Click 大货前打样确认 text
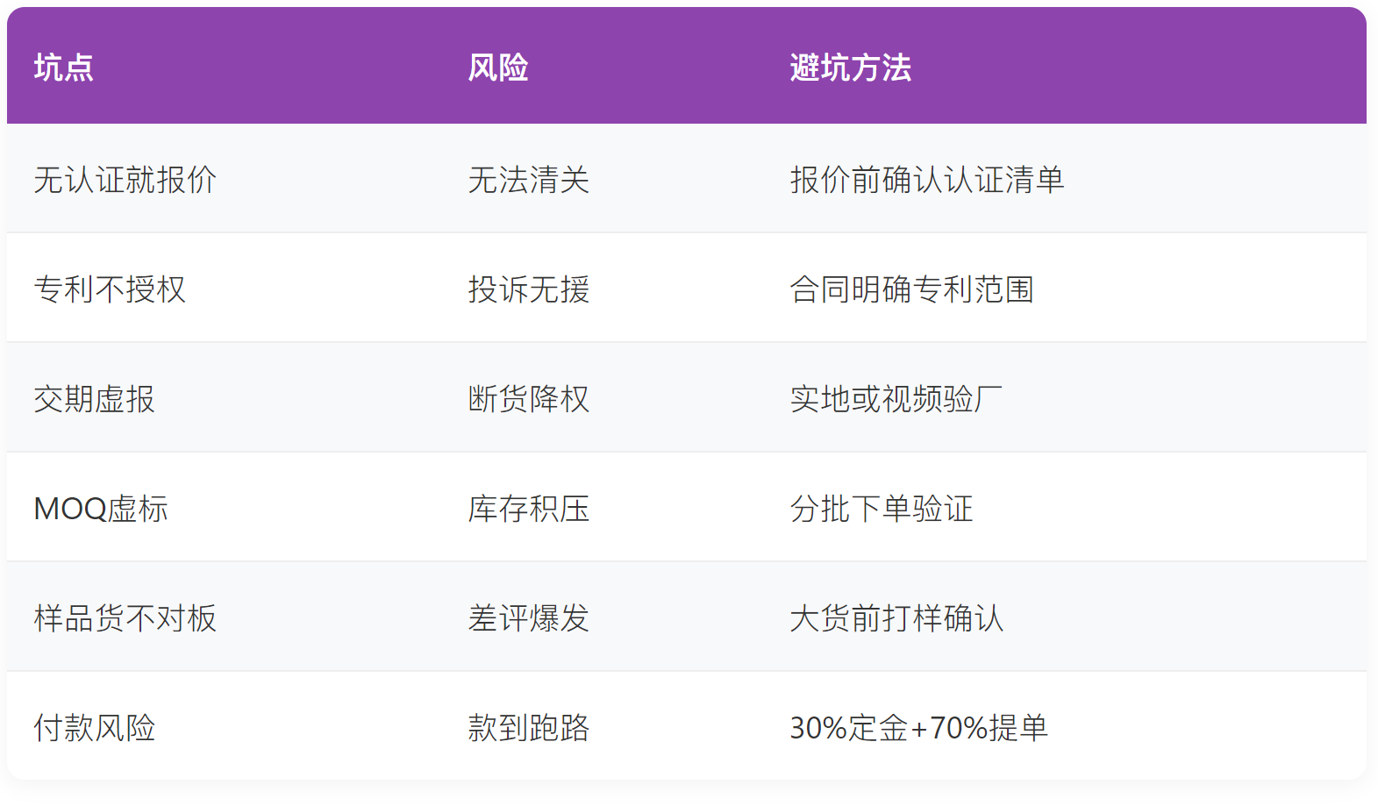The width and height of the screenshot is (1378, 806). 896,618
